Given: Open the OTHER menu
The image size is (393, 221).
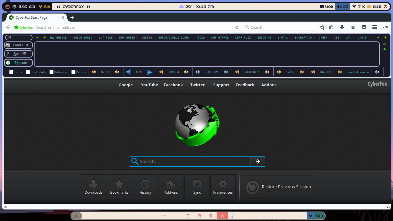Looking at the screenshot, I should click(x=325, y=37).
